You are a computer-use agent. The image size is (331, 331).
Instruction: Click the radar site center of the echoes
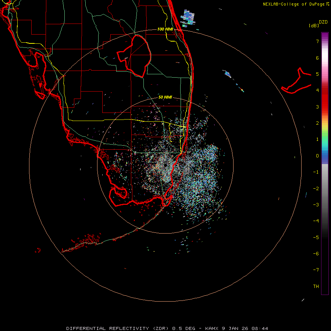pos(165,165)
